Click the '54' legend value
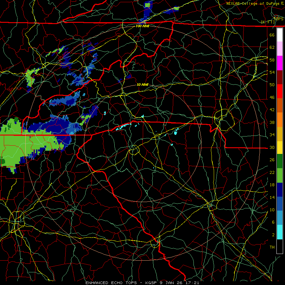Screen dimensions: 285x285 [272, 72]
